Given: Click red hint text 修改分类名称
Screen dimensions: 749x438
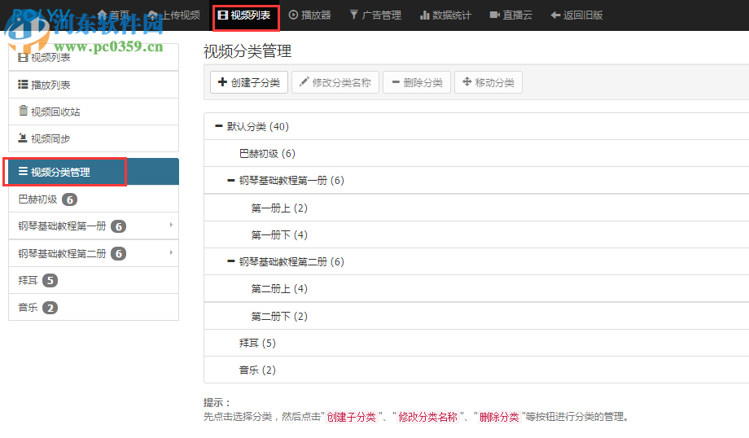Looking at the screenshot, I should (428, 417).
